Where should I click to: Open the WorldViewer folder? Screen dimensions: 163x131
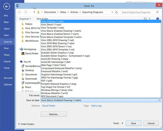[x=30, y=41]
